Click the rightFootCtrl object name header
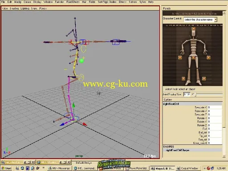The width and height of the screenshot is (228, 171). (192, 104)
